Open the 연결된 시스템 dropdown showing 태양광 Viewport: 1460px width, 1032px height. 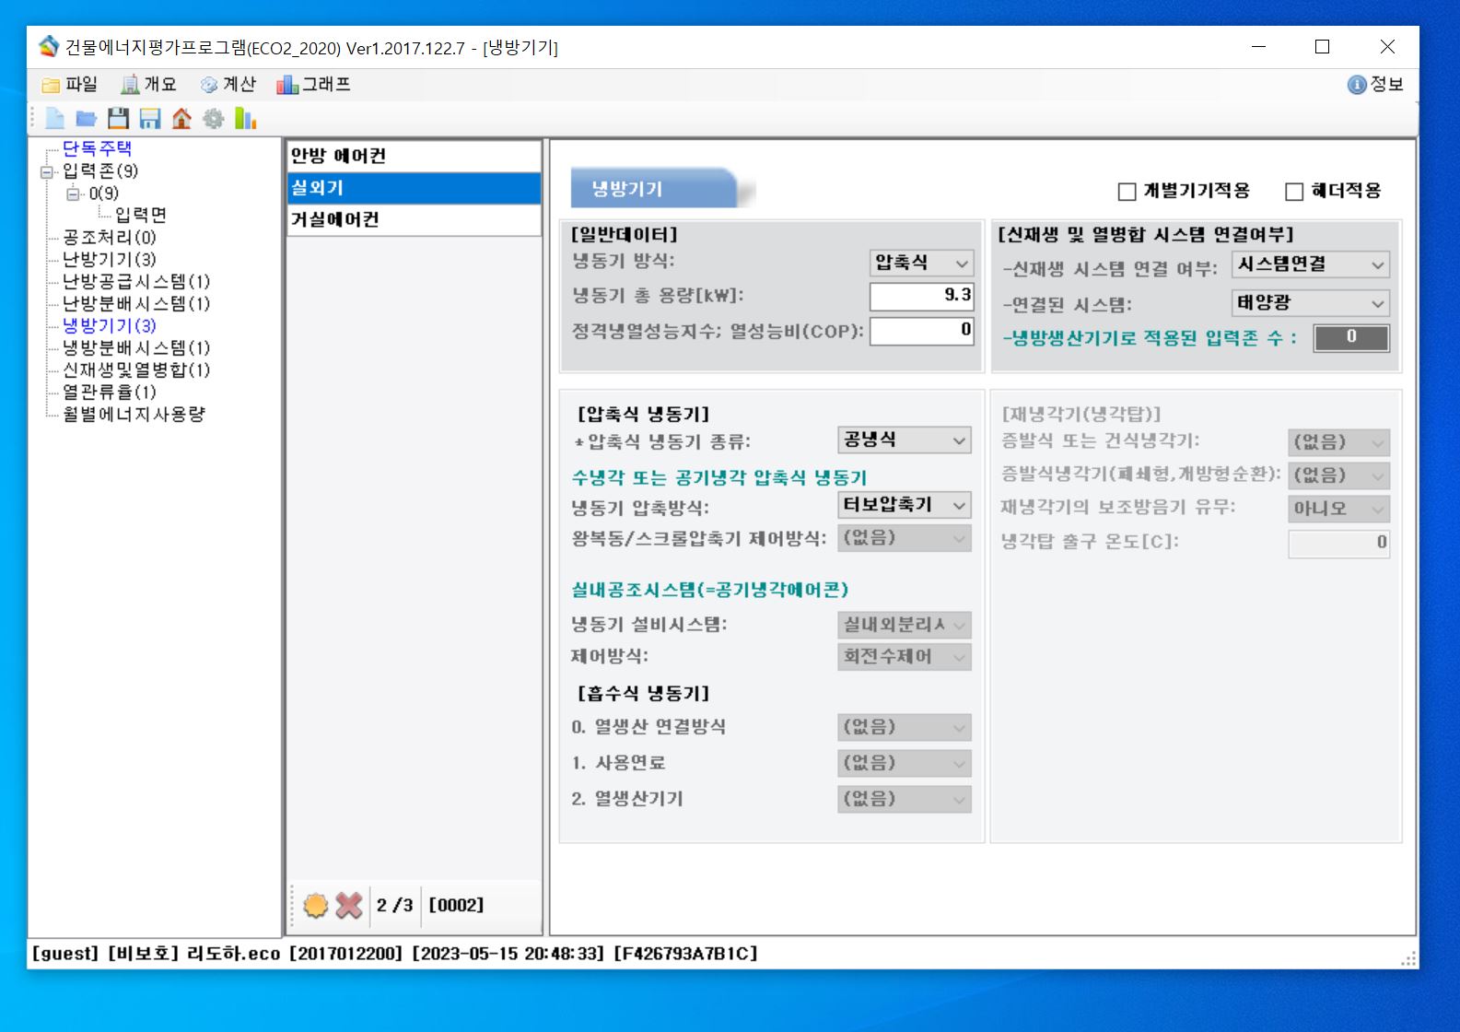pyautogui.click(x=1310, y=303)
